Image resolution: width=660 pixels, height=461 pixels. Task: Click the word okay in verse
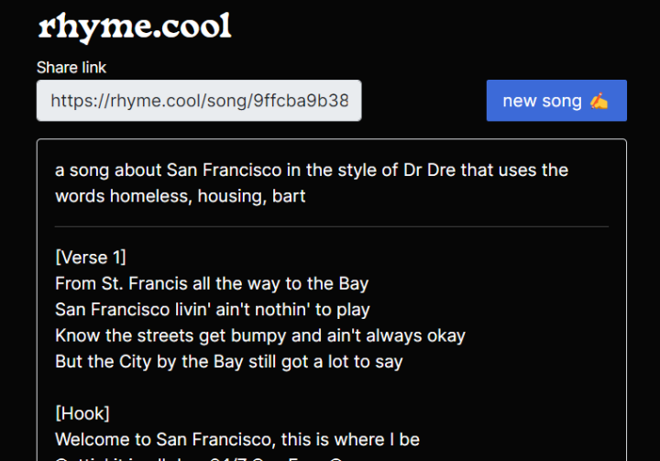(x=444, y=335)
